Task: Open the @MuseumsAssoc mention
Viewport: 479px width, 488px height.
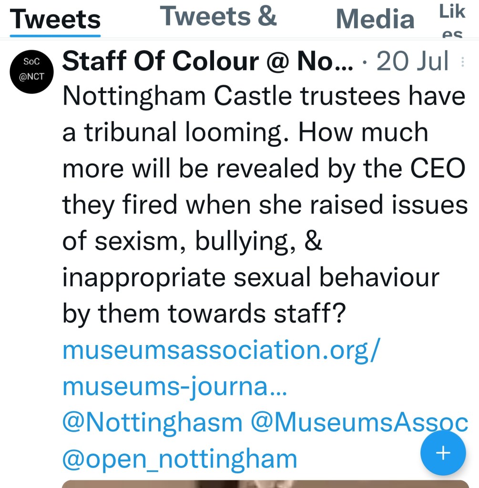Action: [359, 422]
